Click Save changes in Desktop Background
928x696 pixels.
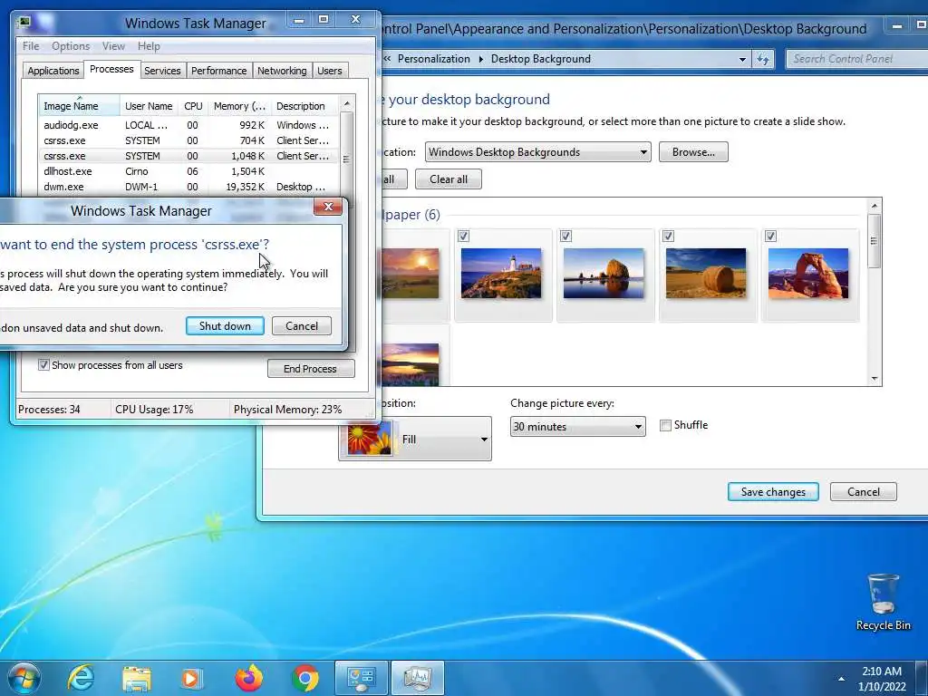[773, 492]
